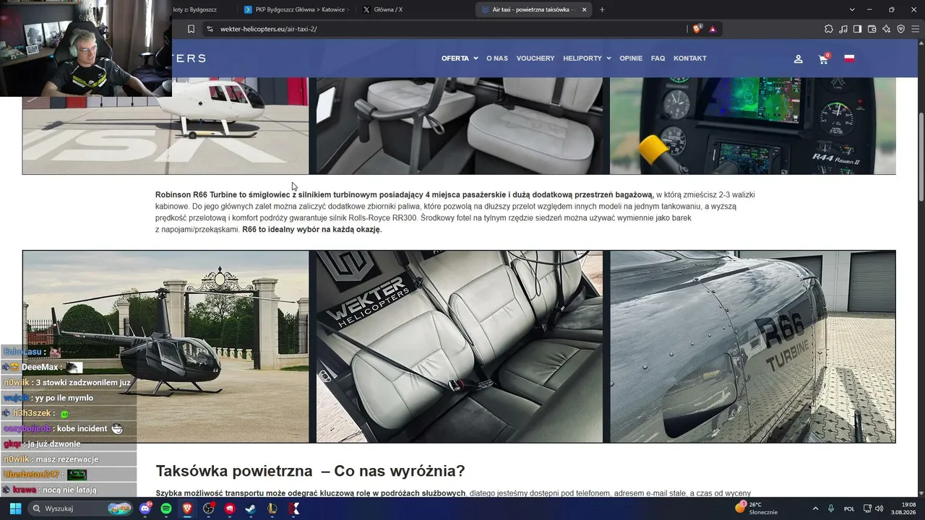Open the OPINIE page

[x=631, y=58]
